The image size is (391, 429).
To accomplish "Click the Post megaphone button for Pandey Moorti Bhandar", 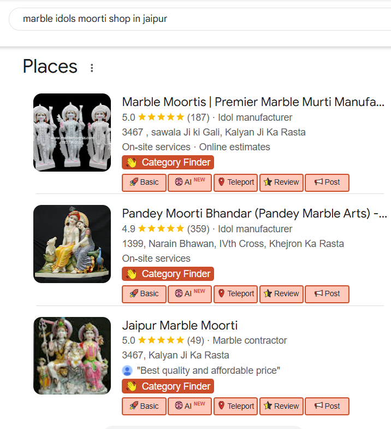I will pyautogui.click(x=327, y=294).
